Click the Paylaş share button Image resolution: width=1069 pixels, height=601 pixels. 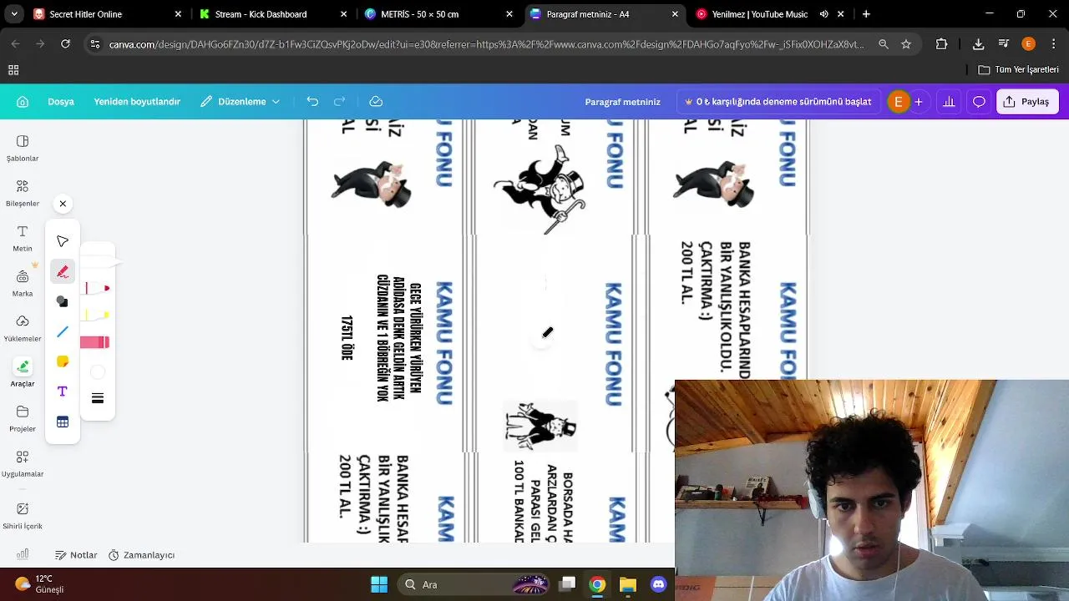(x=1027, y=102)
